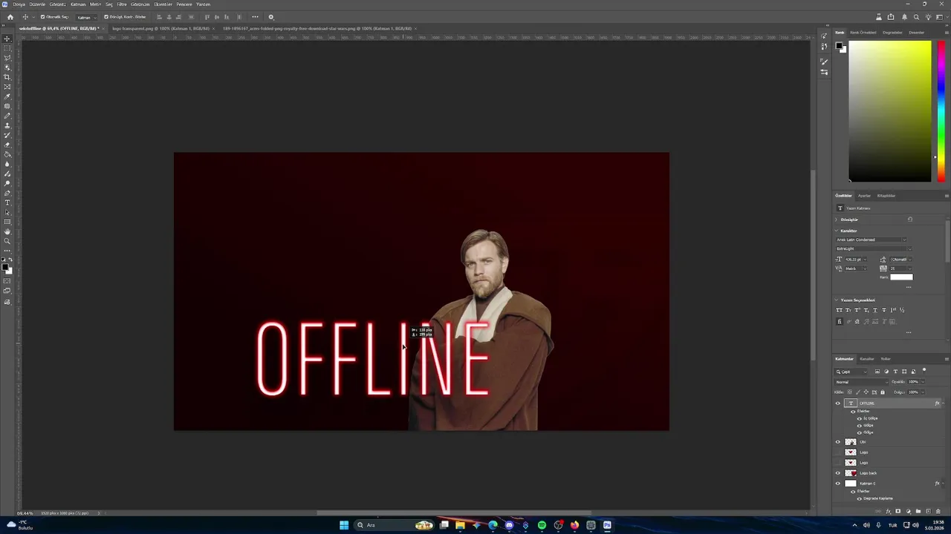This screenshot has height=534, width=951.
Task: Collapse the Yazım Seçenekleri section
Action: pyautogui.click(x=837, y=300)
